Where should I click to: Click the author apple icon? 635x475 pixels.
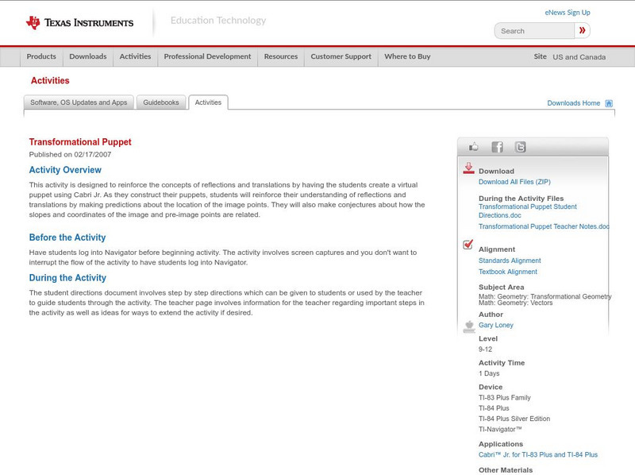click(469, 326)
